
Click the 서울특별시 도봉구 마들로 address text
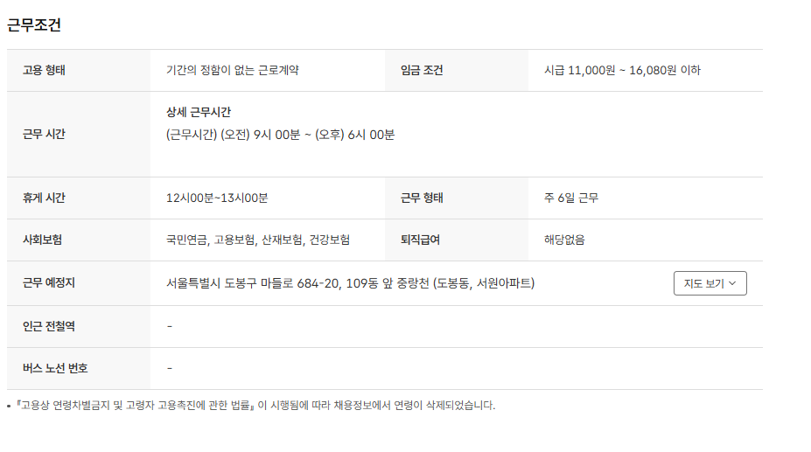pos(350,283)
